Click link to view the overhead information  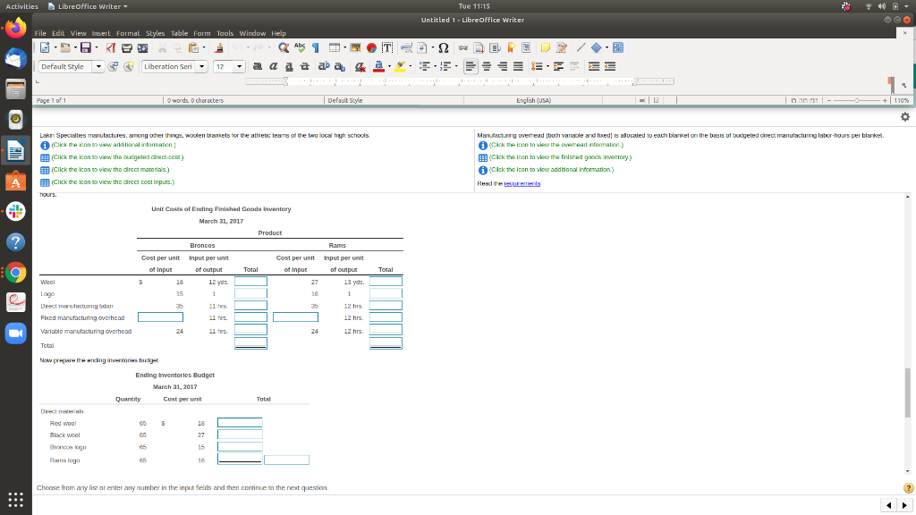[x=556, y=145]
